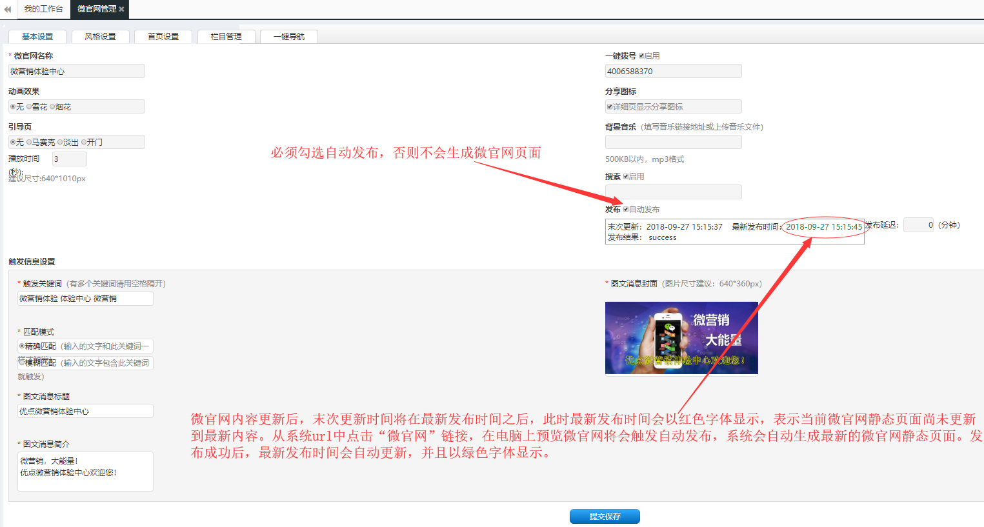This screenshot has width=984, height=527.
Task: Click the 末次更新 2018-09-27 15:15:37 text
Action: (x=665, y=227)
